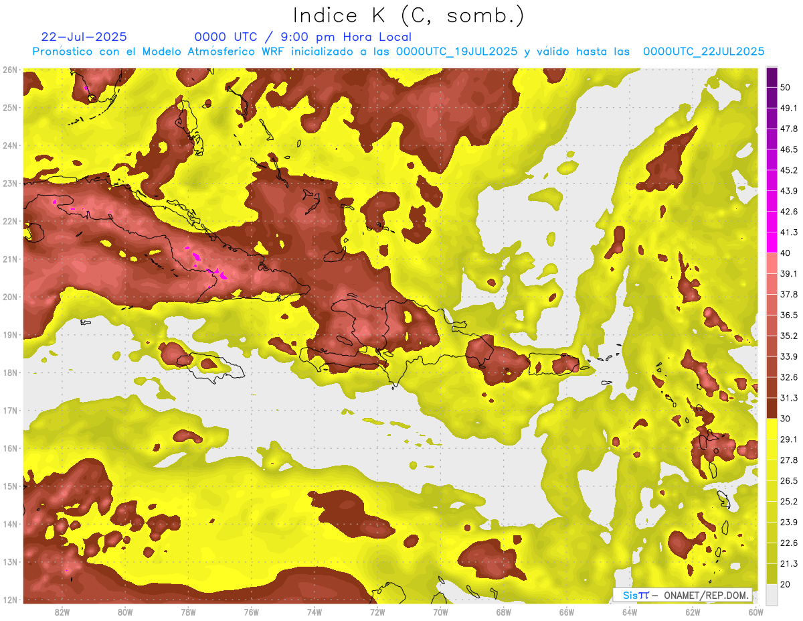Click the longitude label '82W'
This screenshot has width=803, height=621.
(x=62, y=612)
